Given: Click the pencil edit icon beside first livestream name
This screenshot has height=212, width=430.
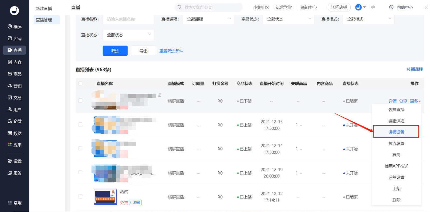Looking at the screenshot, I should point(160,95).
